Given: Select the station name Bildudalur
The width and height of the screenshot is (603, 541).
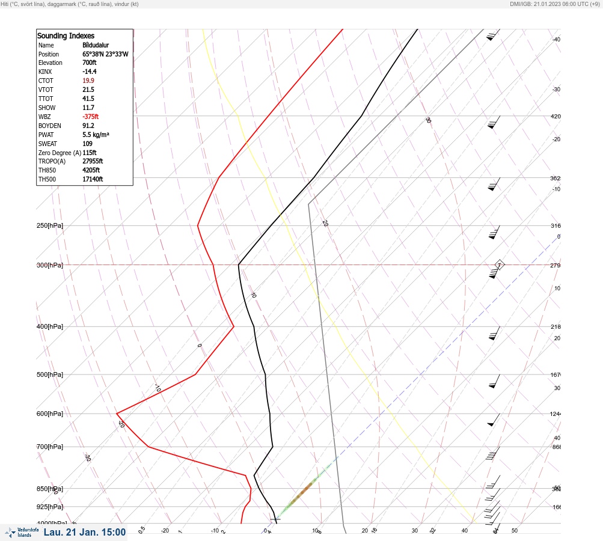Looking at the screenshot, I should pos(96,45).
